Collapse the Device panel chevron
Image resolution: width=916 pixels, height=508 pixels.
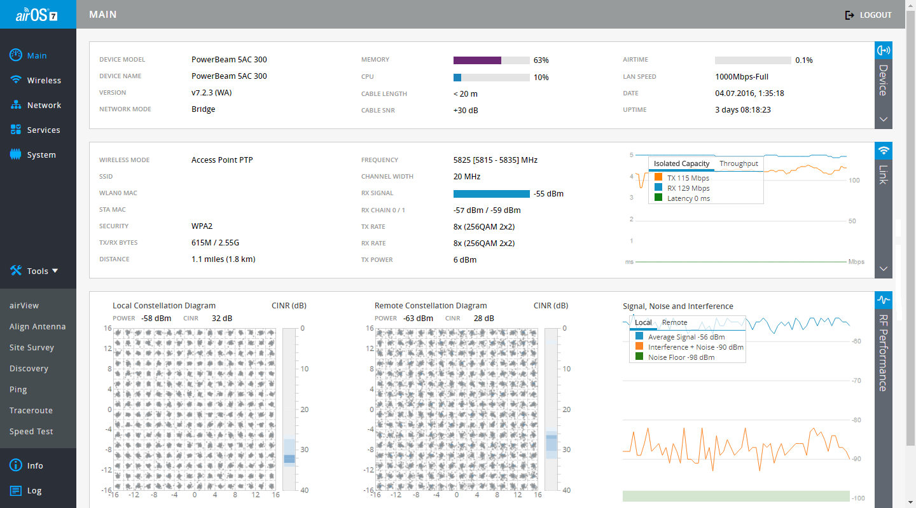click(884, 119)
